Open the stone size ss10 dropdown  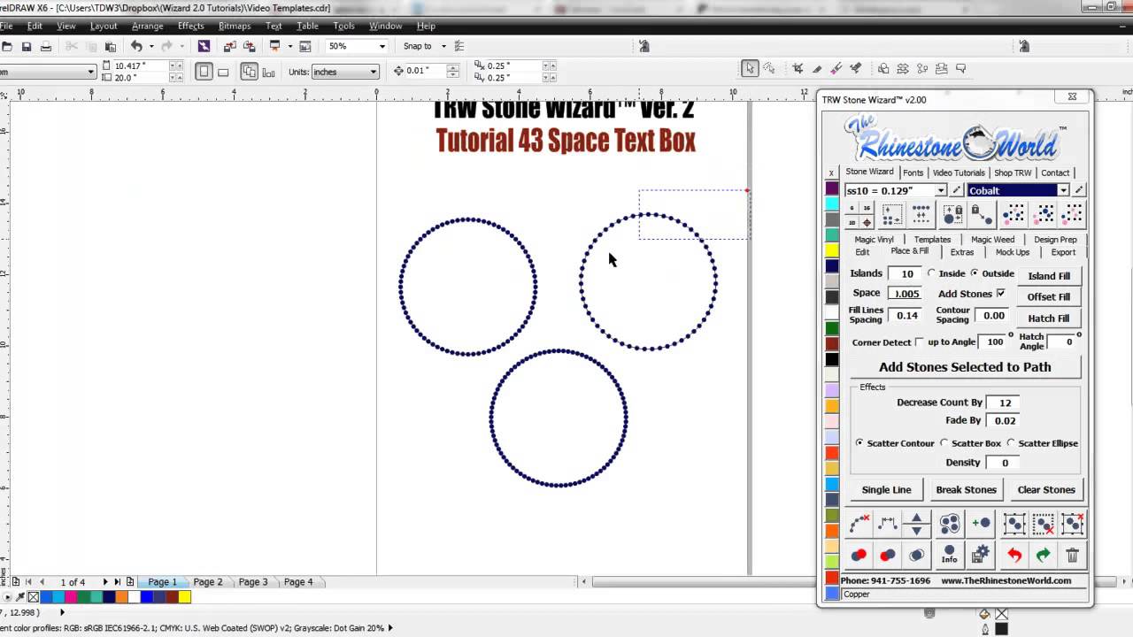tap(940, 190)
